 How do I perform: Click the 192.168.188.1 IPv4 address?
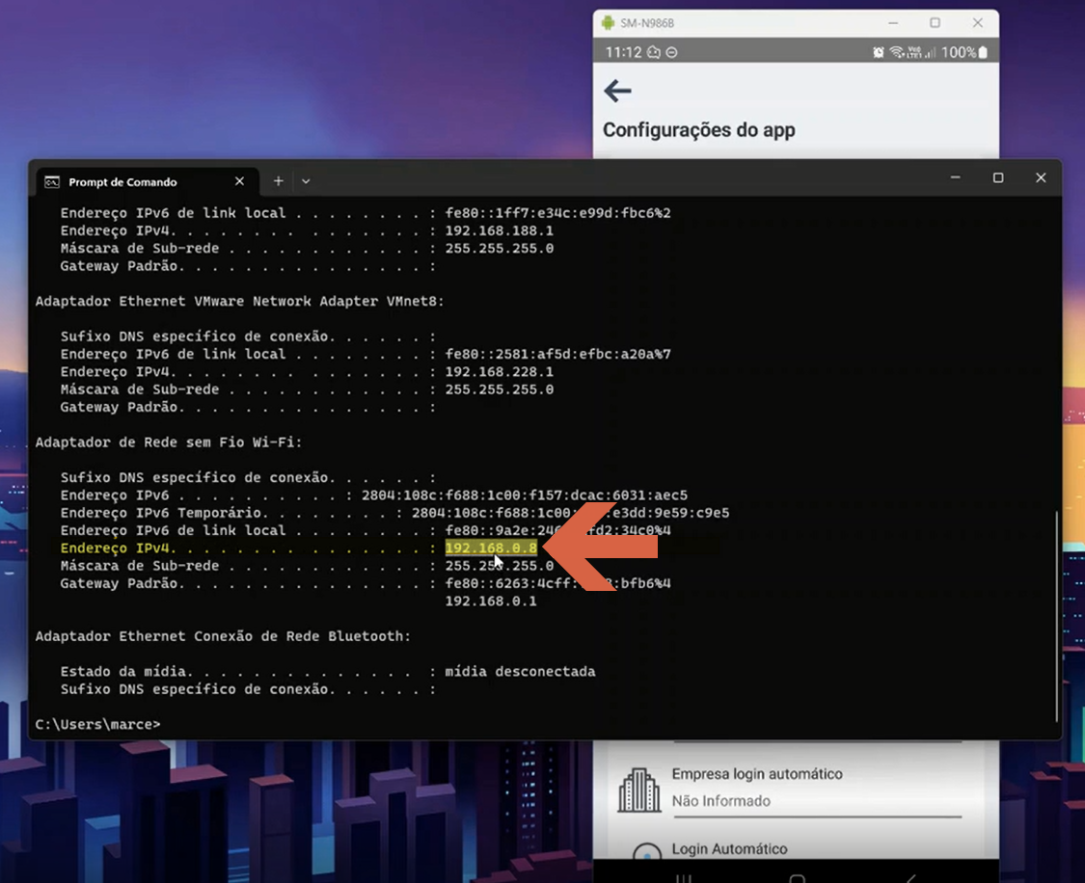pyautogui.click(x=499, y=230)
